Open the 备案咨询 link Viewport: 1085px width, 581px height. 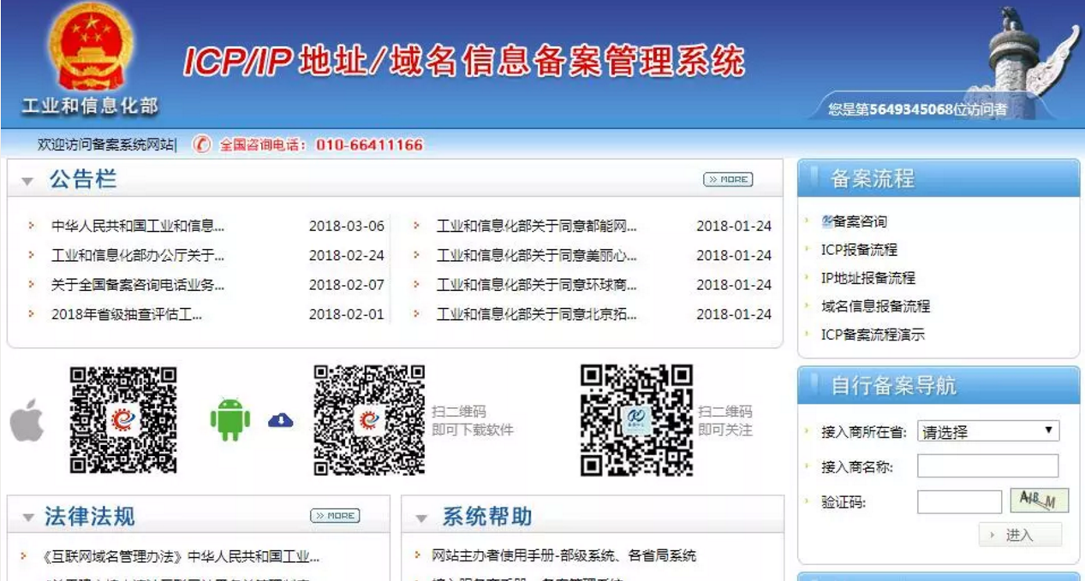coord(860,221)
